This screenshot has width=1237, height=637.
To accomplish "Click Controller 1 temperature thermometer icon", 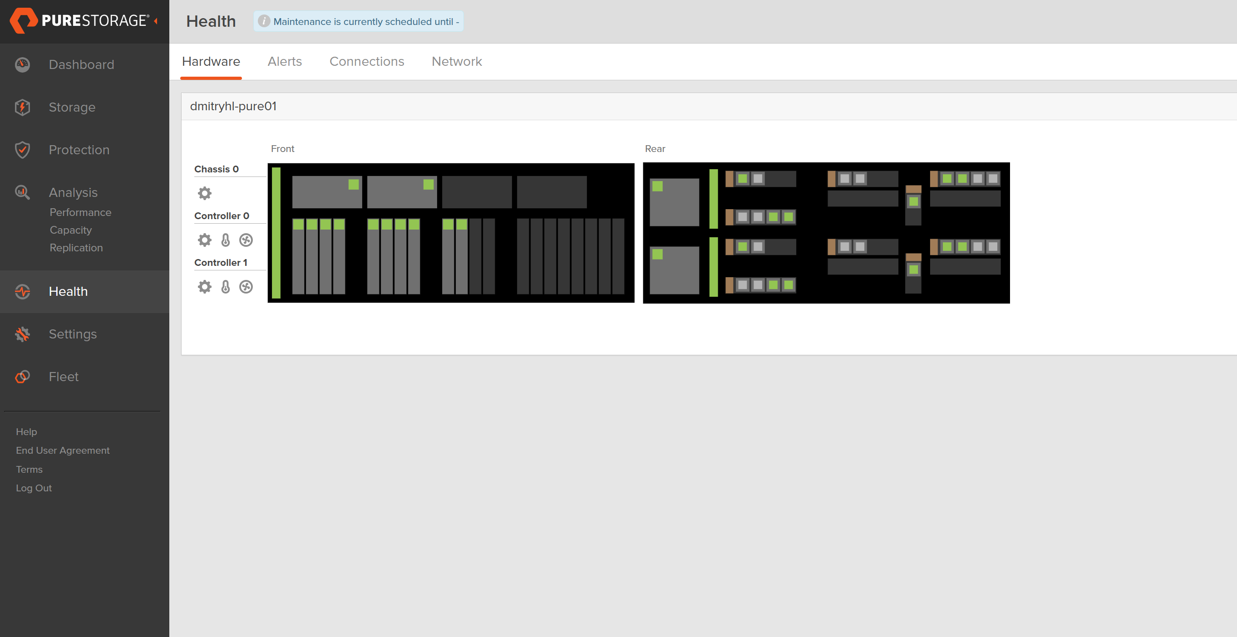I will (225, 287).
